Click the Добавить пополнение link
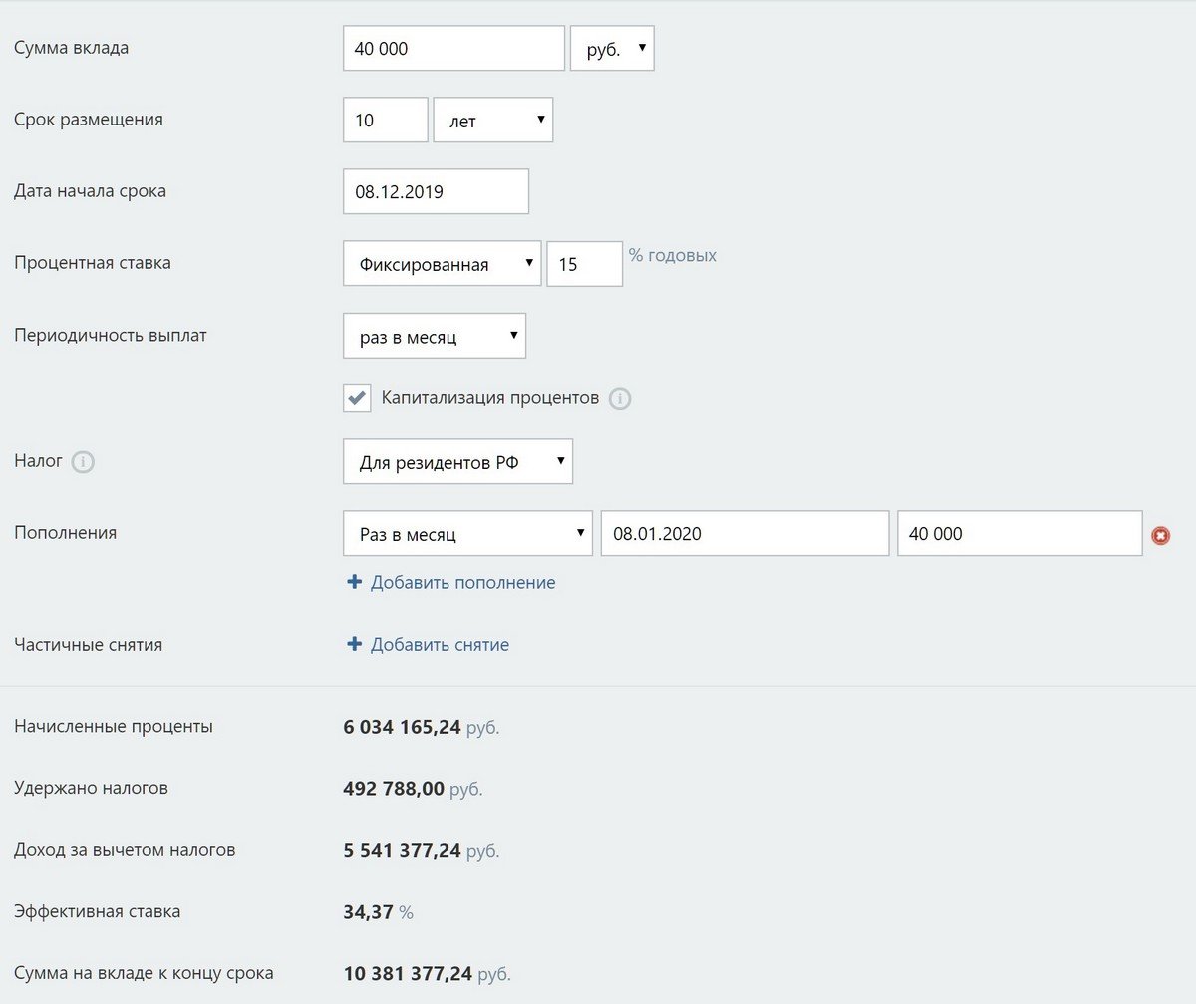Image resolution: width=1196 pixels, height=1004 pixels. pyautogui.click(x=462, y=583)
